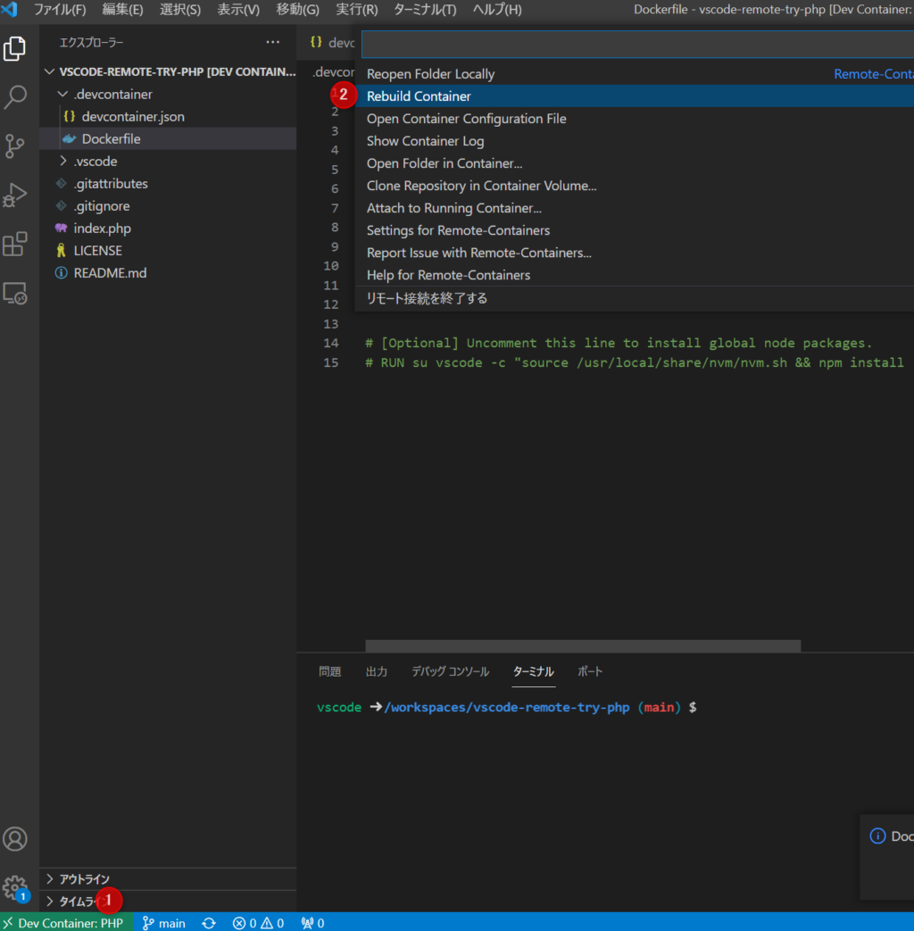Select Open Container Configuration File
Screen dimensions: 914x931
(635, 119)
